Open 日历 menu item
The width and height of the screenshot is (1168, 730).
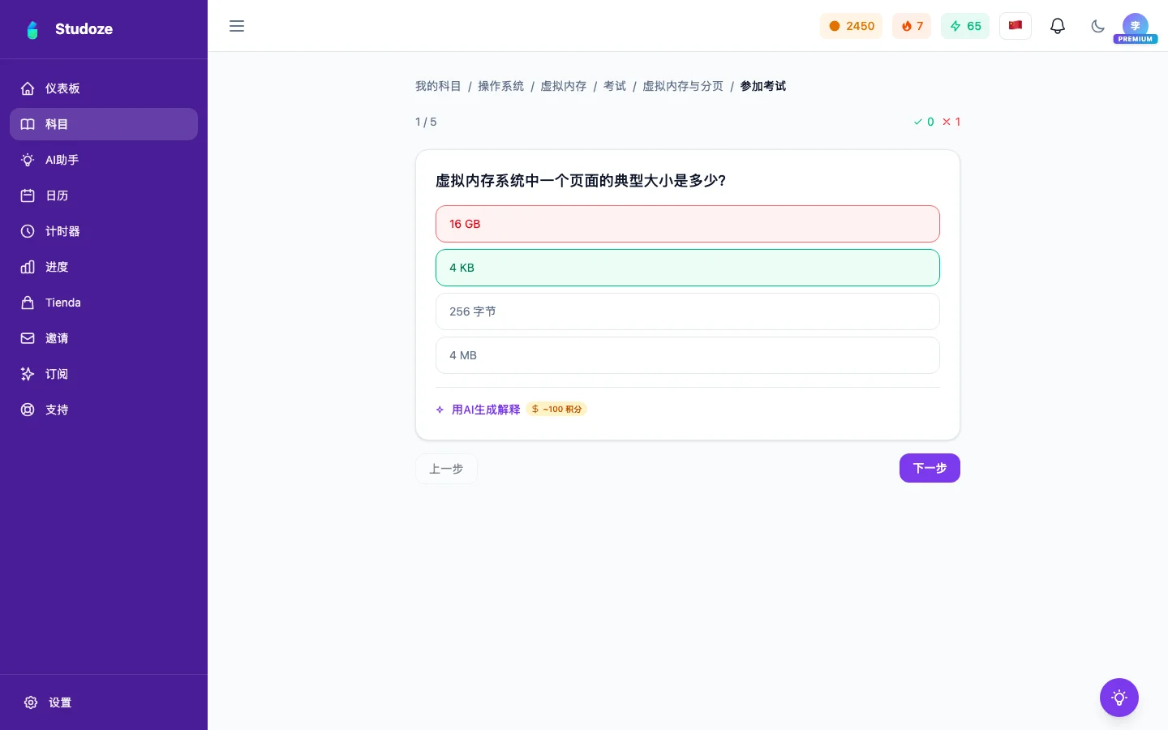point(104,195)
